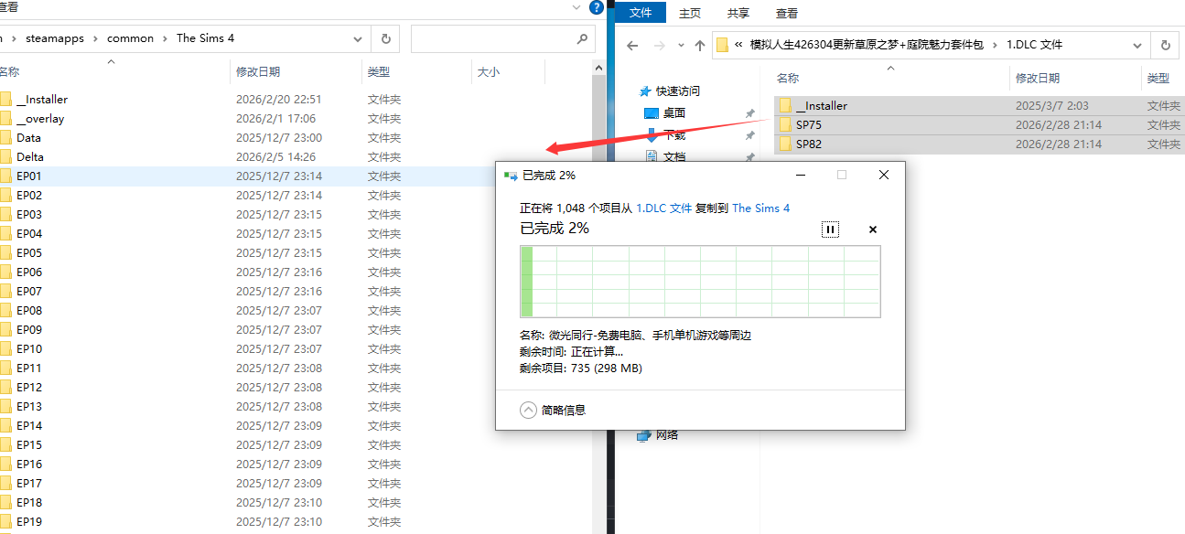Open the 查看 ribbon tab in right window
Image resolution: width=1185 pixels, height=534 pixels.
click(786, 13)
